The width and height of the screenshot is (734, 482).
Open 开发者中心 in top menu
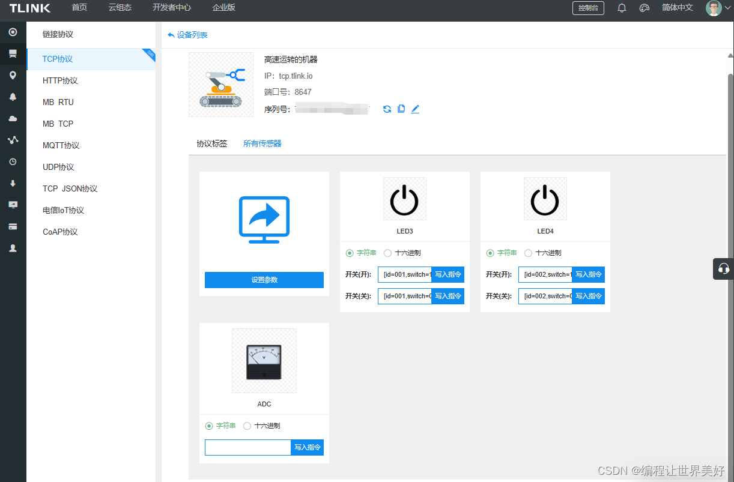pyautogui.click(x=172, y=8)
